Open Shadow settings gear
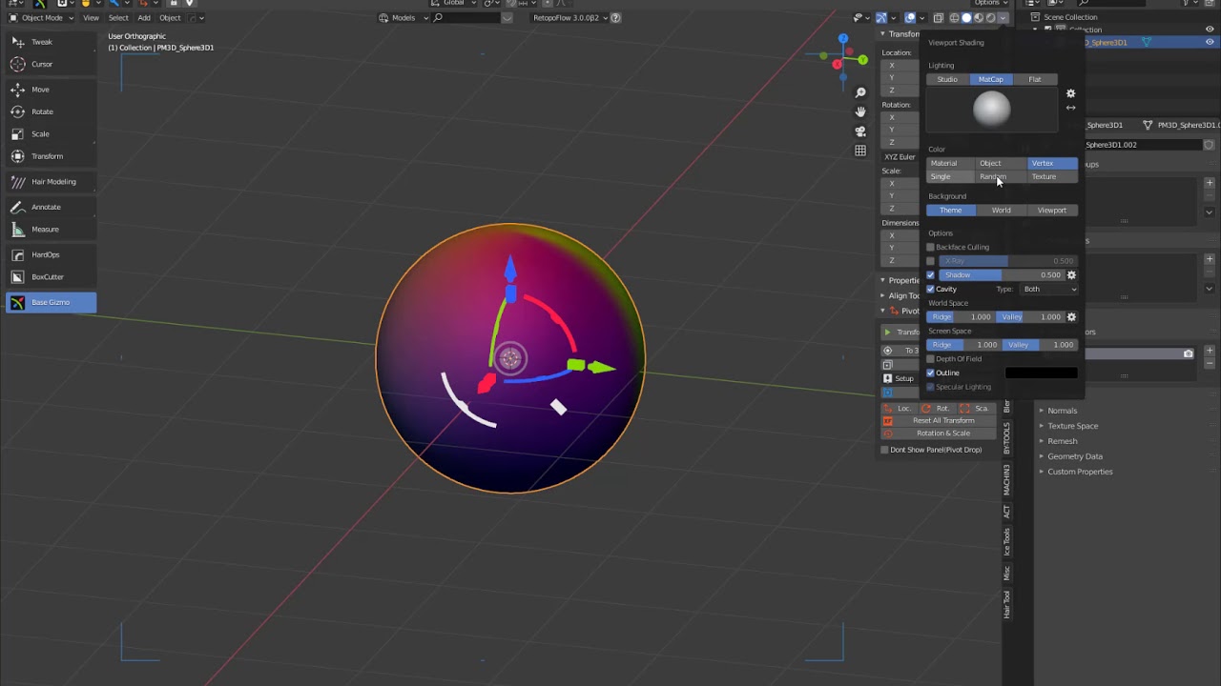The width and height of the screenshot is (1221, 686). [1071, 275]
